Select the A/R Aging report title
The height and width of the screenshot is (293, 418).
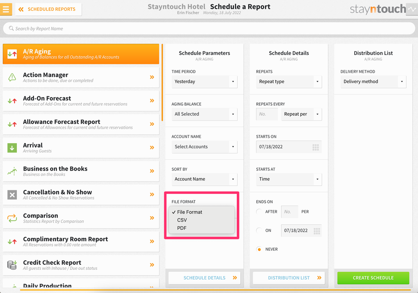click(x=37, y=51)
